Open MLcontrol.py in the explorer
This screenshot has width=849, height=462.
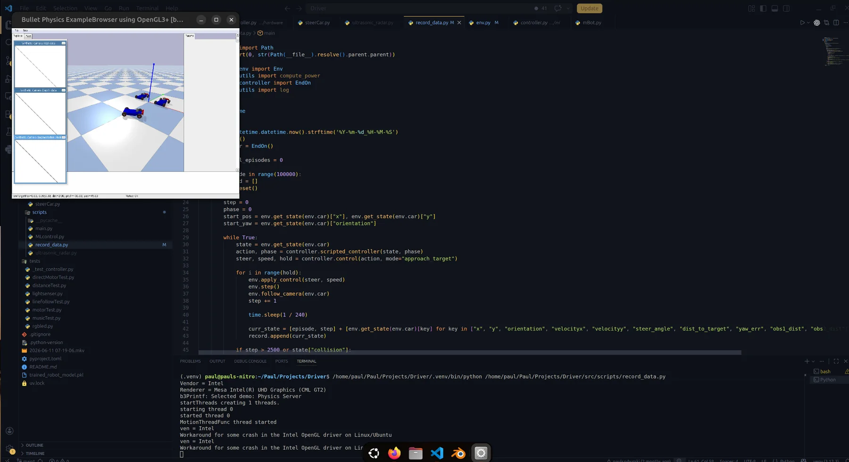(96, 236)
